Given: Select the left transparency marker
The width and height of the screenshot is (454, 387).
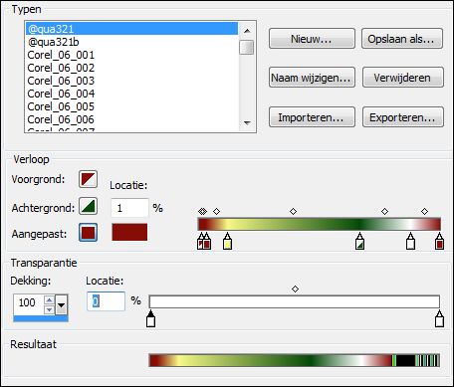Looking at the screenshot, I should [x=150, y=319].
